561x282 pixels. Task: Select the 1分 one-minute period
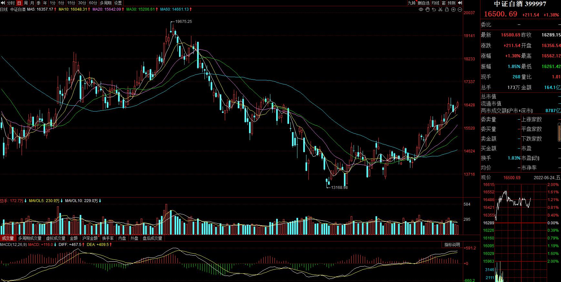(x=53, y=3)
